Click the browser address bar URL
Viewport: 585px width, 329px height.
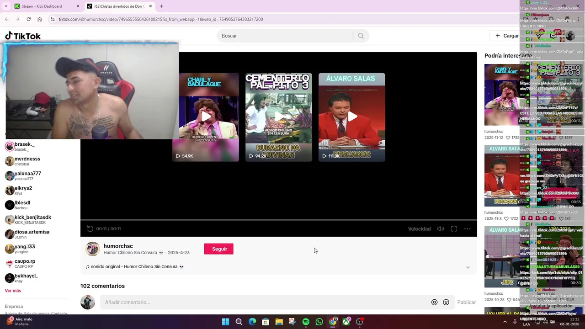160,19
